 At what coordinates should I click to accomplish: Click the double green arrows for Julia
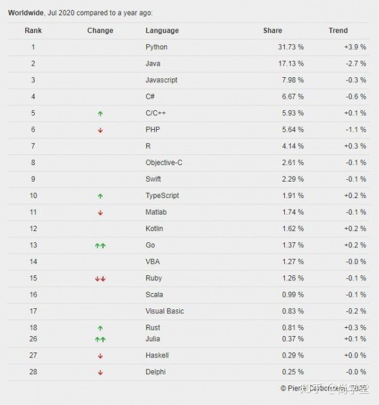point(100,339)
